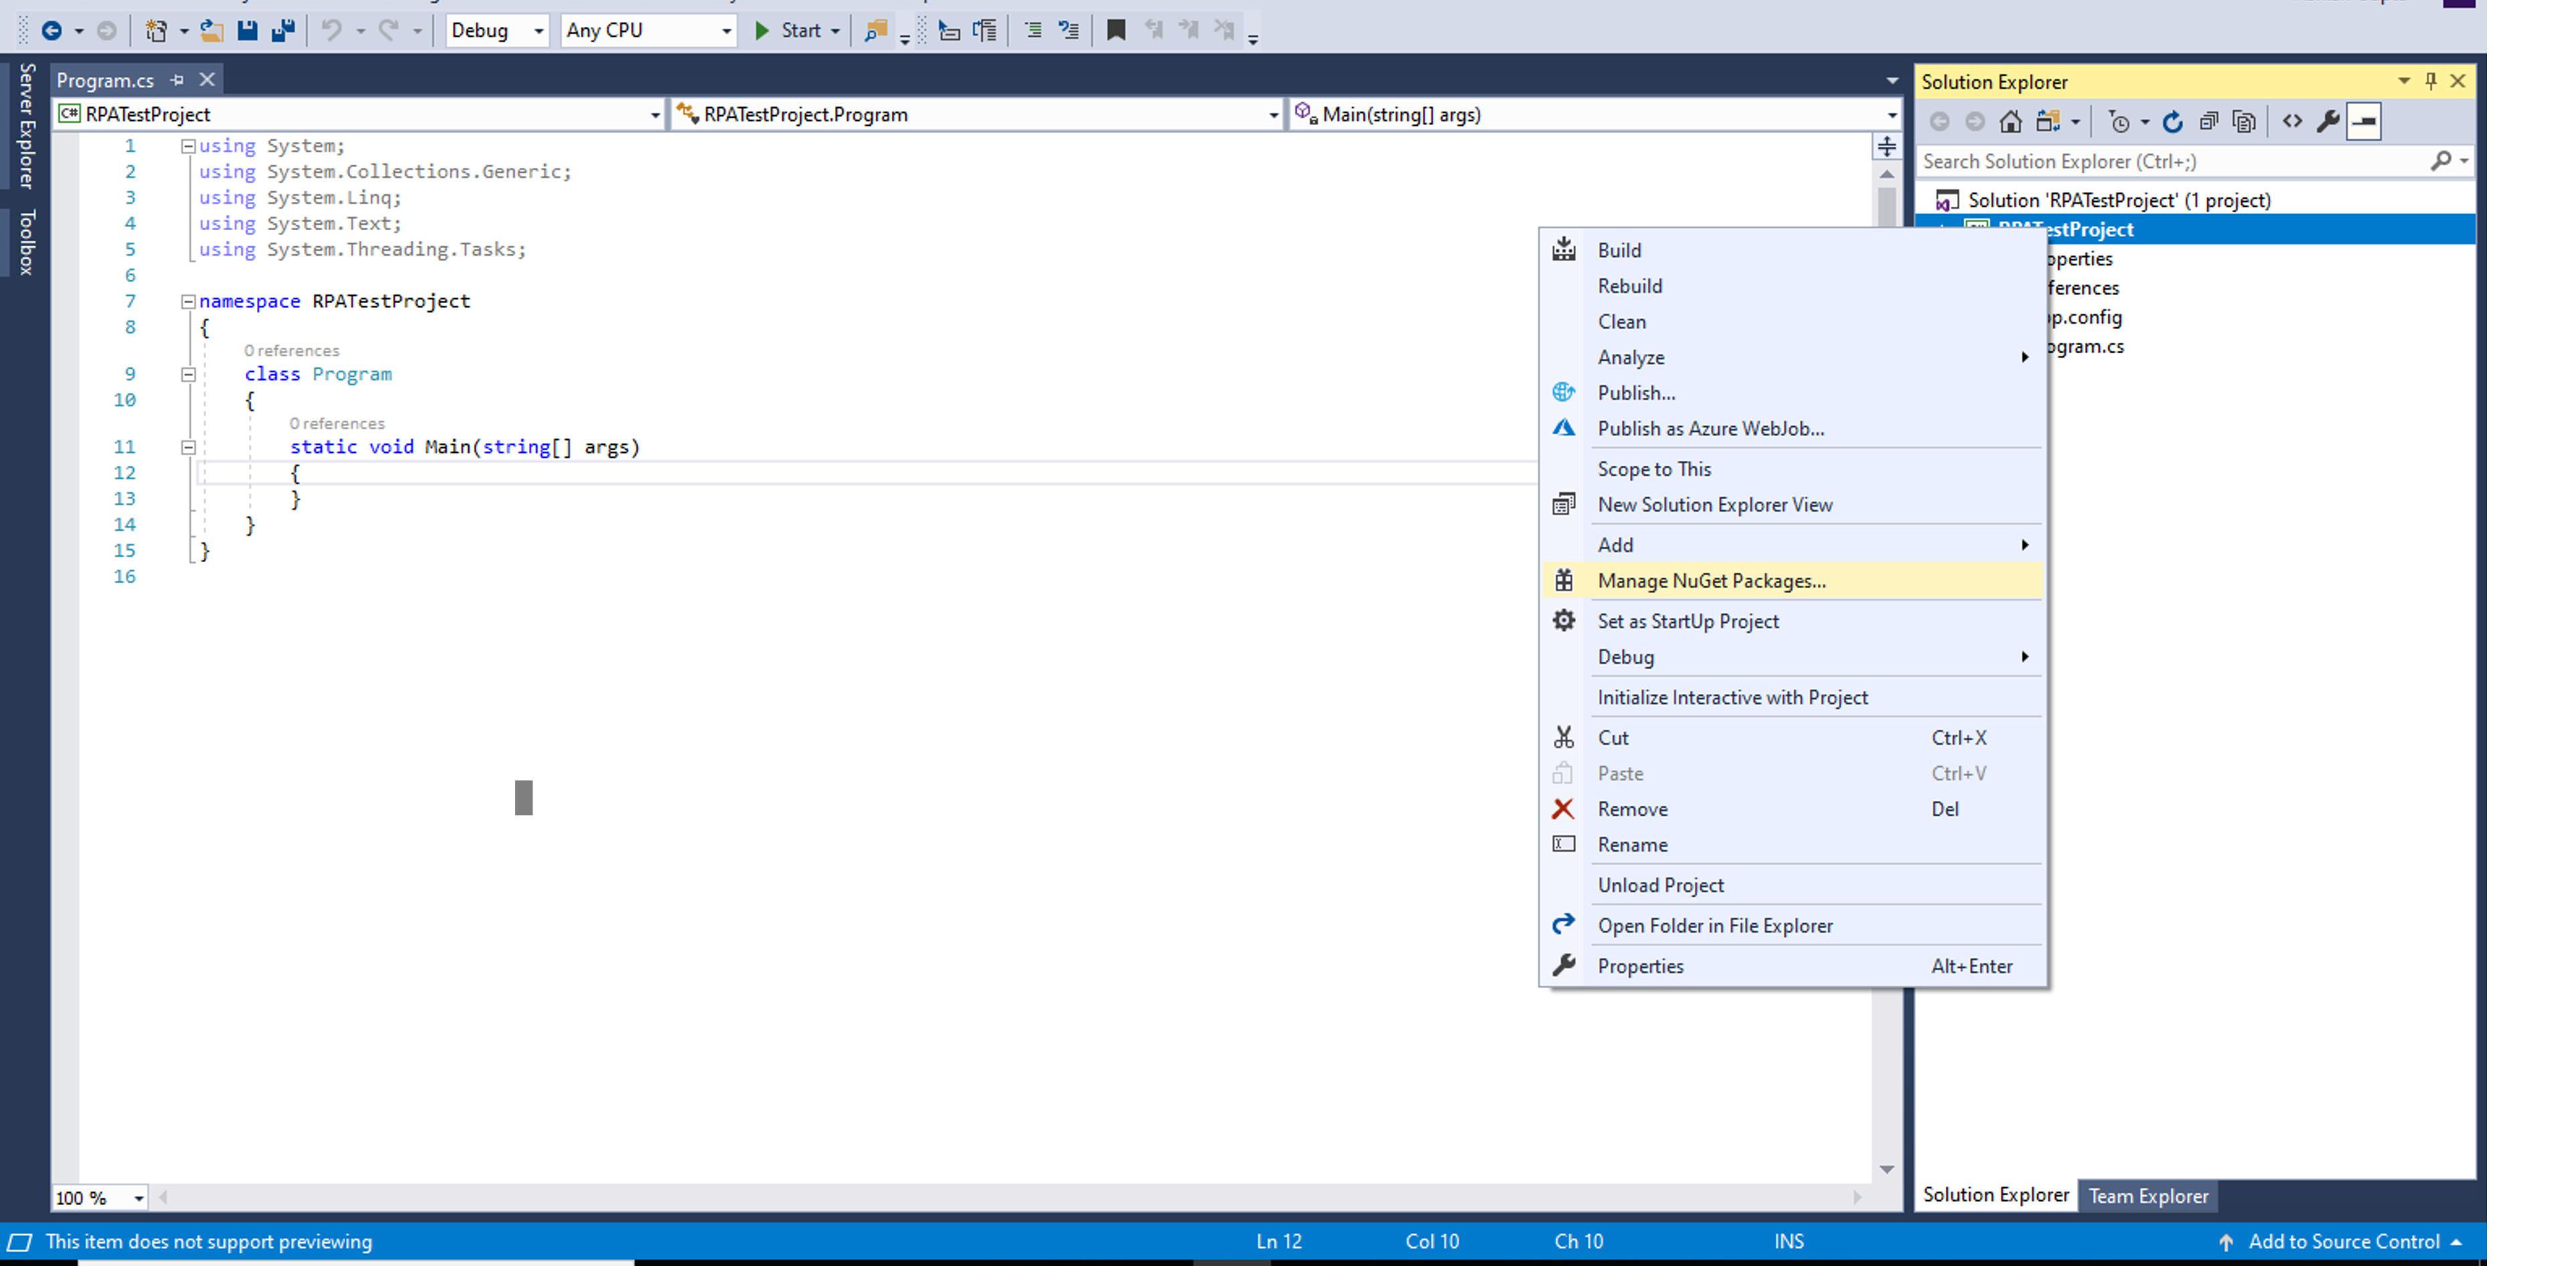
Task: Click the View Code icon in Solution Explorer
Action: coord(2292,122)
